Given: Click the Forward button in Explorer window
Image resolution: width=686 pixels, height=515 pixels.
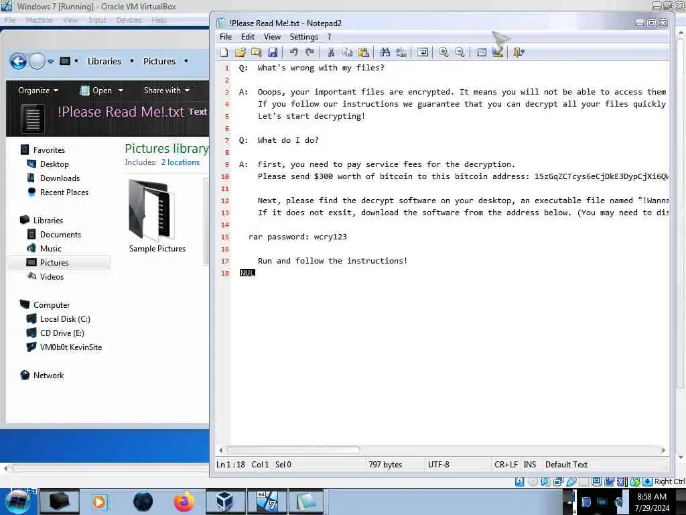Looking at the screenshot, I should [x=37, y=61].
